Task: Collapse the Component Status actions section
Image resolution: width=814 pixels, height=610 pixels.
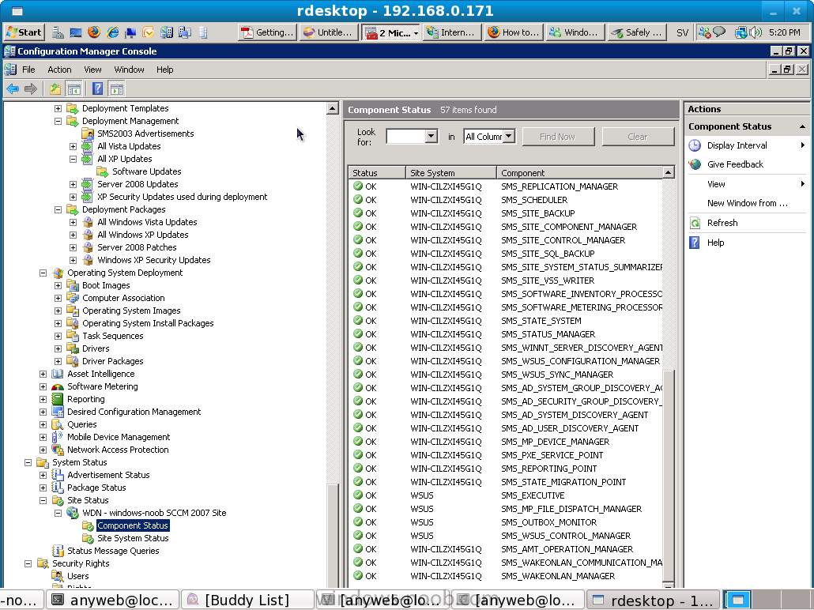Action: click(x=802, y=126)
